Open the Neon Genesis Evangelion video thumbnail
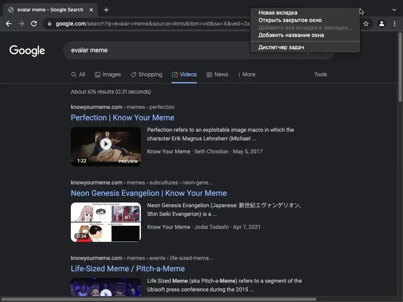 pyautogui.click(x=106, y=222)
